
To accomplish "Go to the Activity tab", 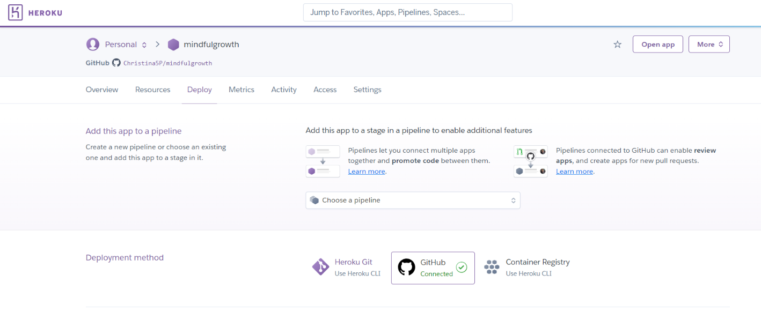I will coord(284,90).
